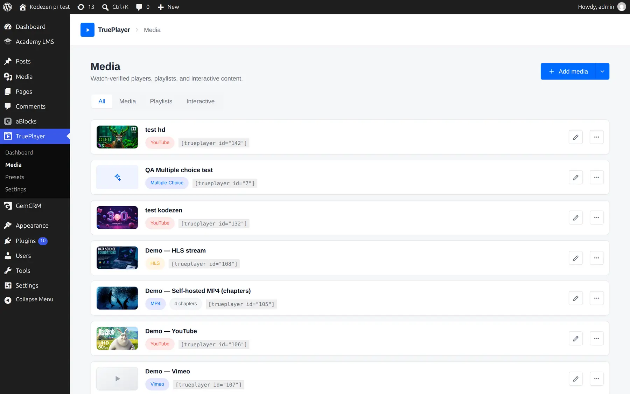Collapse the admin sidebar menu

click(35, 299)
